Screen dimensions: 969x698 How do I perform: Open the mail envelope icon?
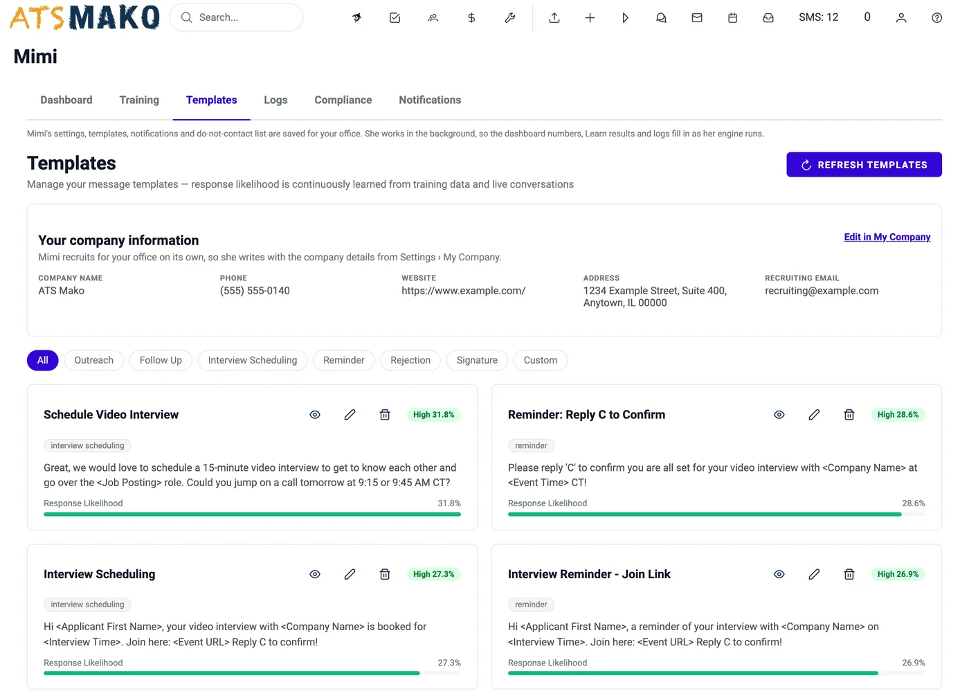pyautogui.click(x=697, y=18)
